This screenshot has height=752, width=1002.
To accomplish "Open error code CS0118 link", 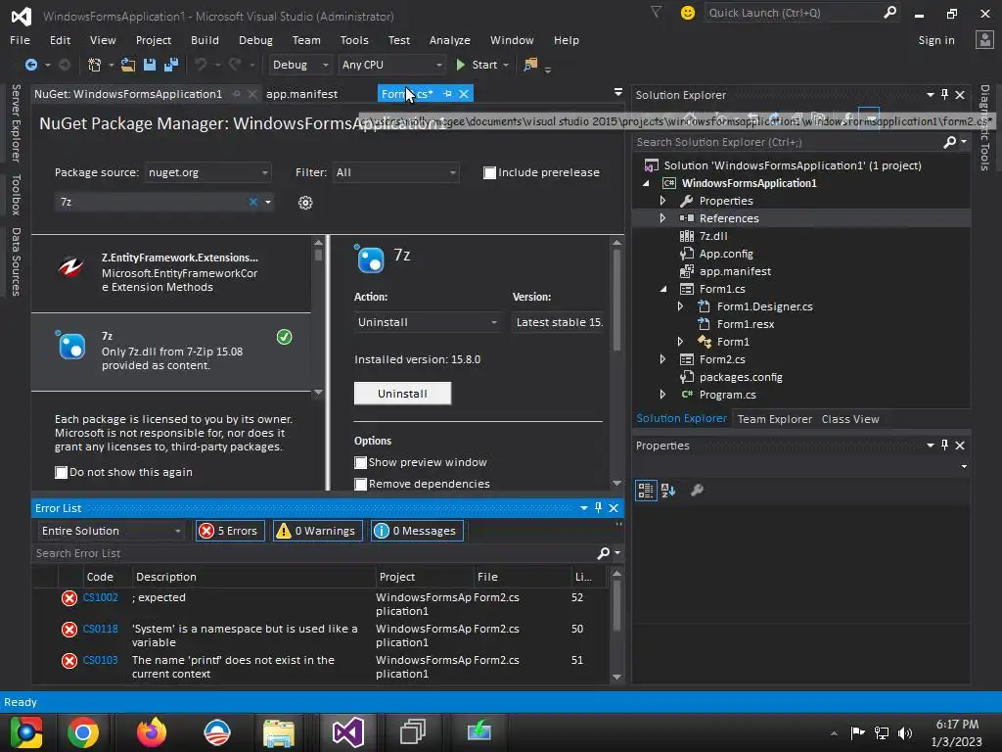I will coord(101,629).
